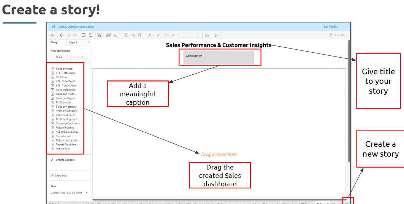Click the Drag to add text item

click(63, 160)
